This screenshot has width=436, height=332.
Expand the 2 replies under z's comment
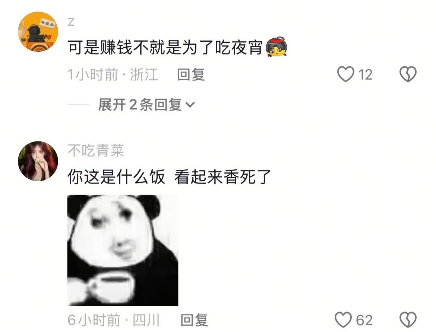coord(146,105)
